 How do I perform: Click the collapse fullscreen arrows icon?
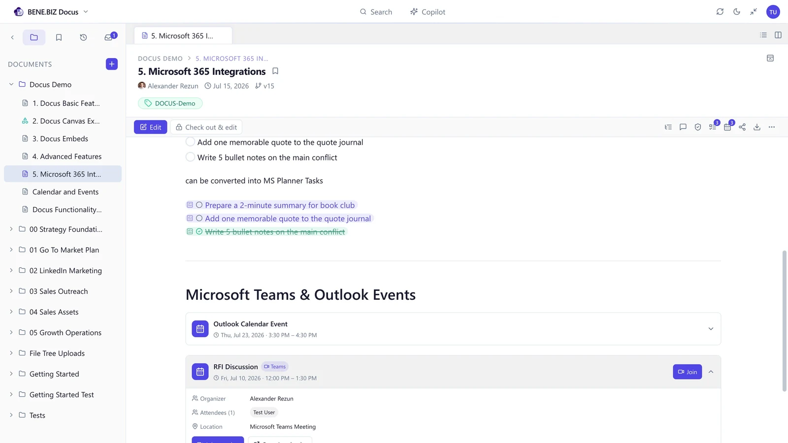754,12
